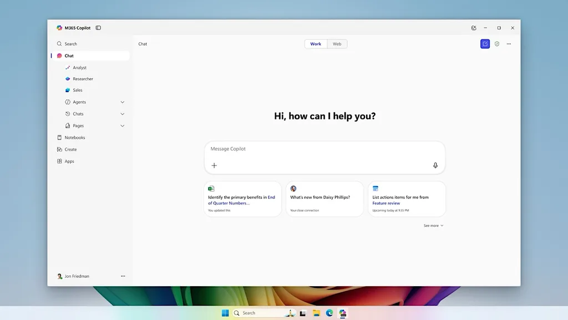Open Microsoft Edge from the taskbar
Image resolution: width=568 pixels, height=320 pixels.
(x=329, y=313)
